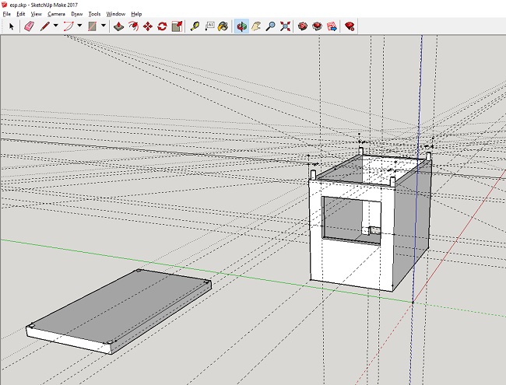Click the Zoom Extents icon
This screenshot has width=506, height=385.
click(284, 26)
